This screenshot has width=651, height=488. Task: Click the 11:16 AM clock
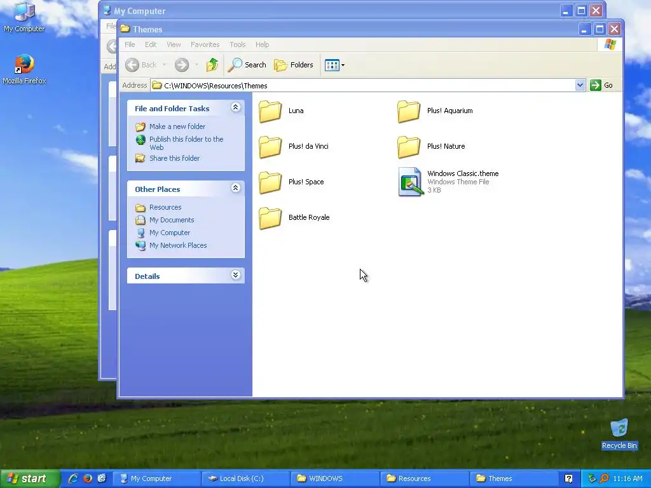pos(627,478)
